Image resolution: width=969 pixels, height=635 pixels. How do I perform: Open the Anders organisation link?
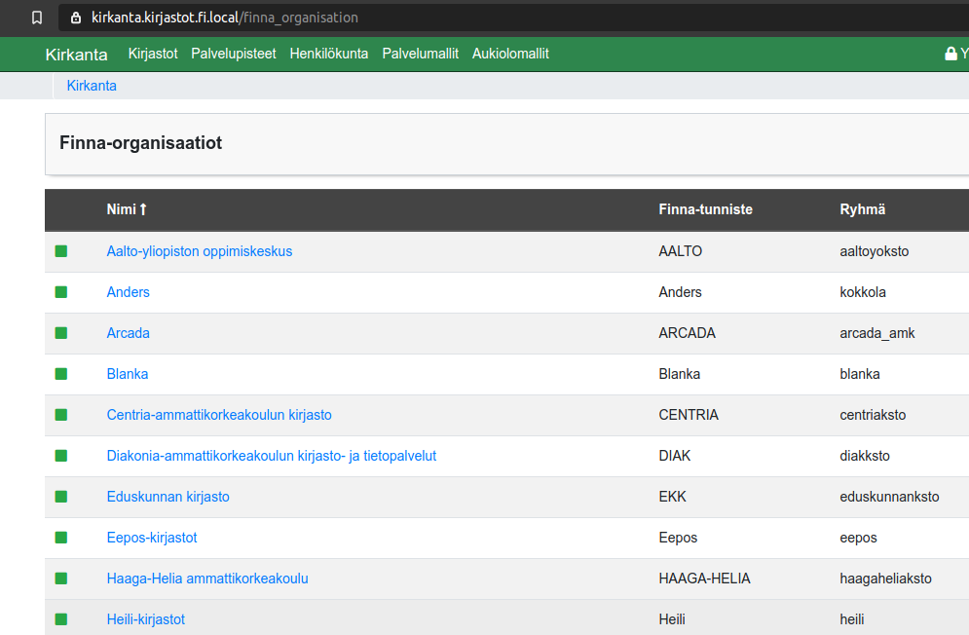coord(128,292)
